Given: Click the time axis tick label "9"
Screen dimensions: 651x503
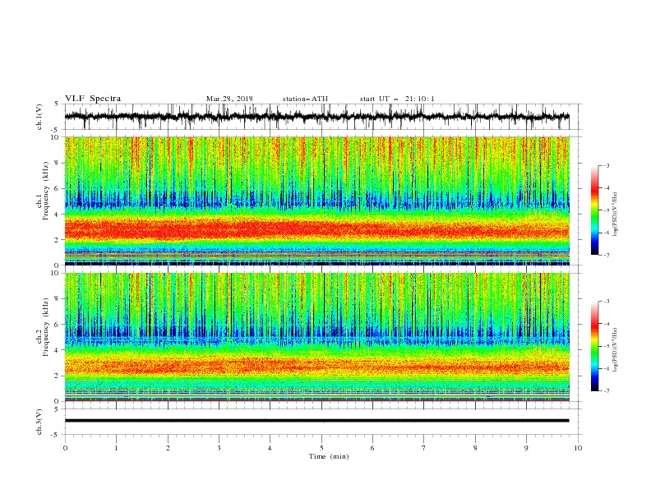Looking at the screenshot, I should [x=526, y=448].
